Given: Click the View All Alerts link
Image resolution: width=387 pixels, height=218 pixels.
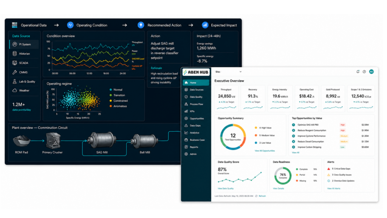Looking at the screenshot, I should click(x=334, y=188).
